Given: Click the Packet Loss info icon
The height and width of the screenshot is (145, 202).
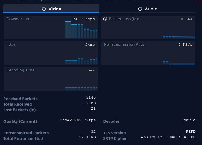Looking at the screenshot, I should point(105,19).
